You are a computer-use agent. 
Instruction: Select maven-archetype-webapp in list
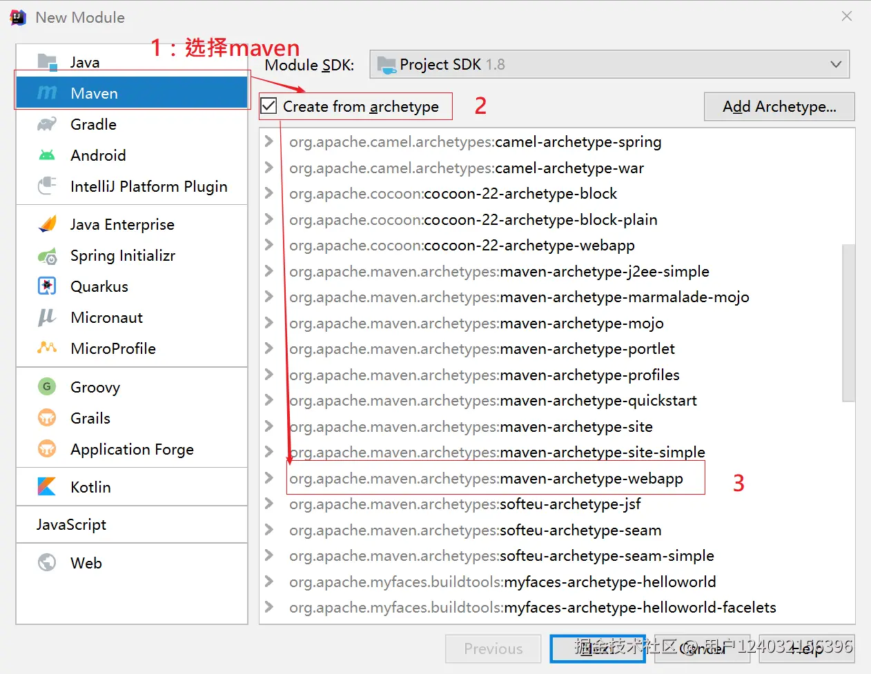(486, 478)
